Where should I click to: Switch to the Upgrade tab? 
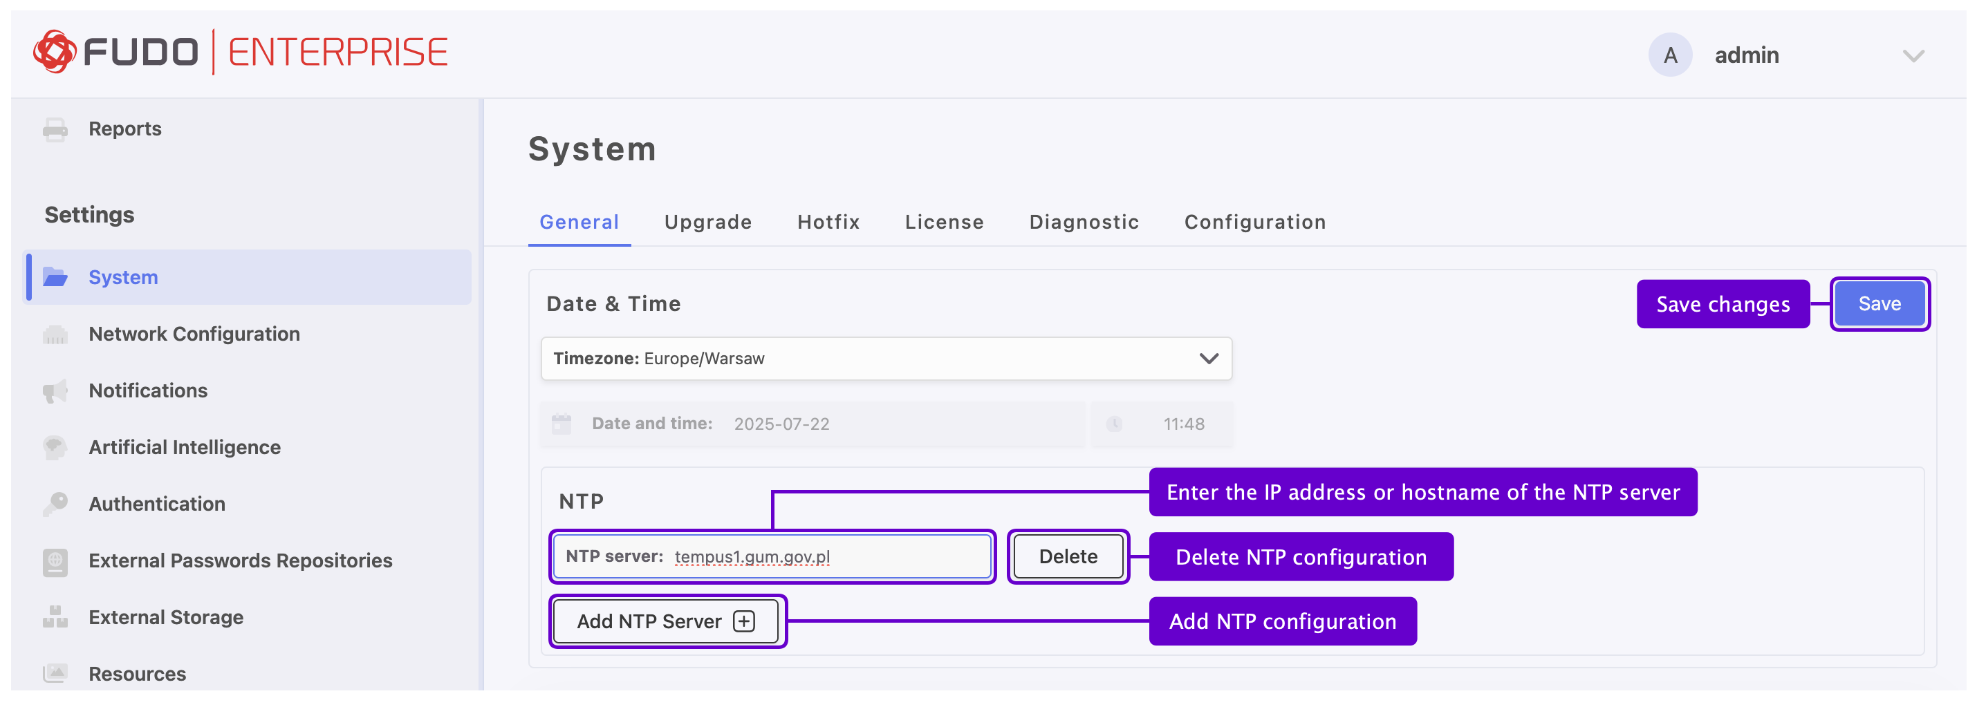point(707,223)
